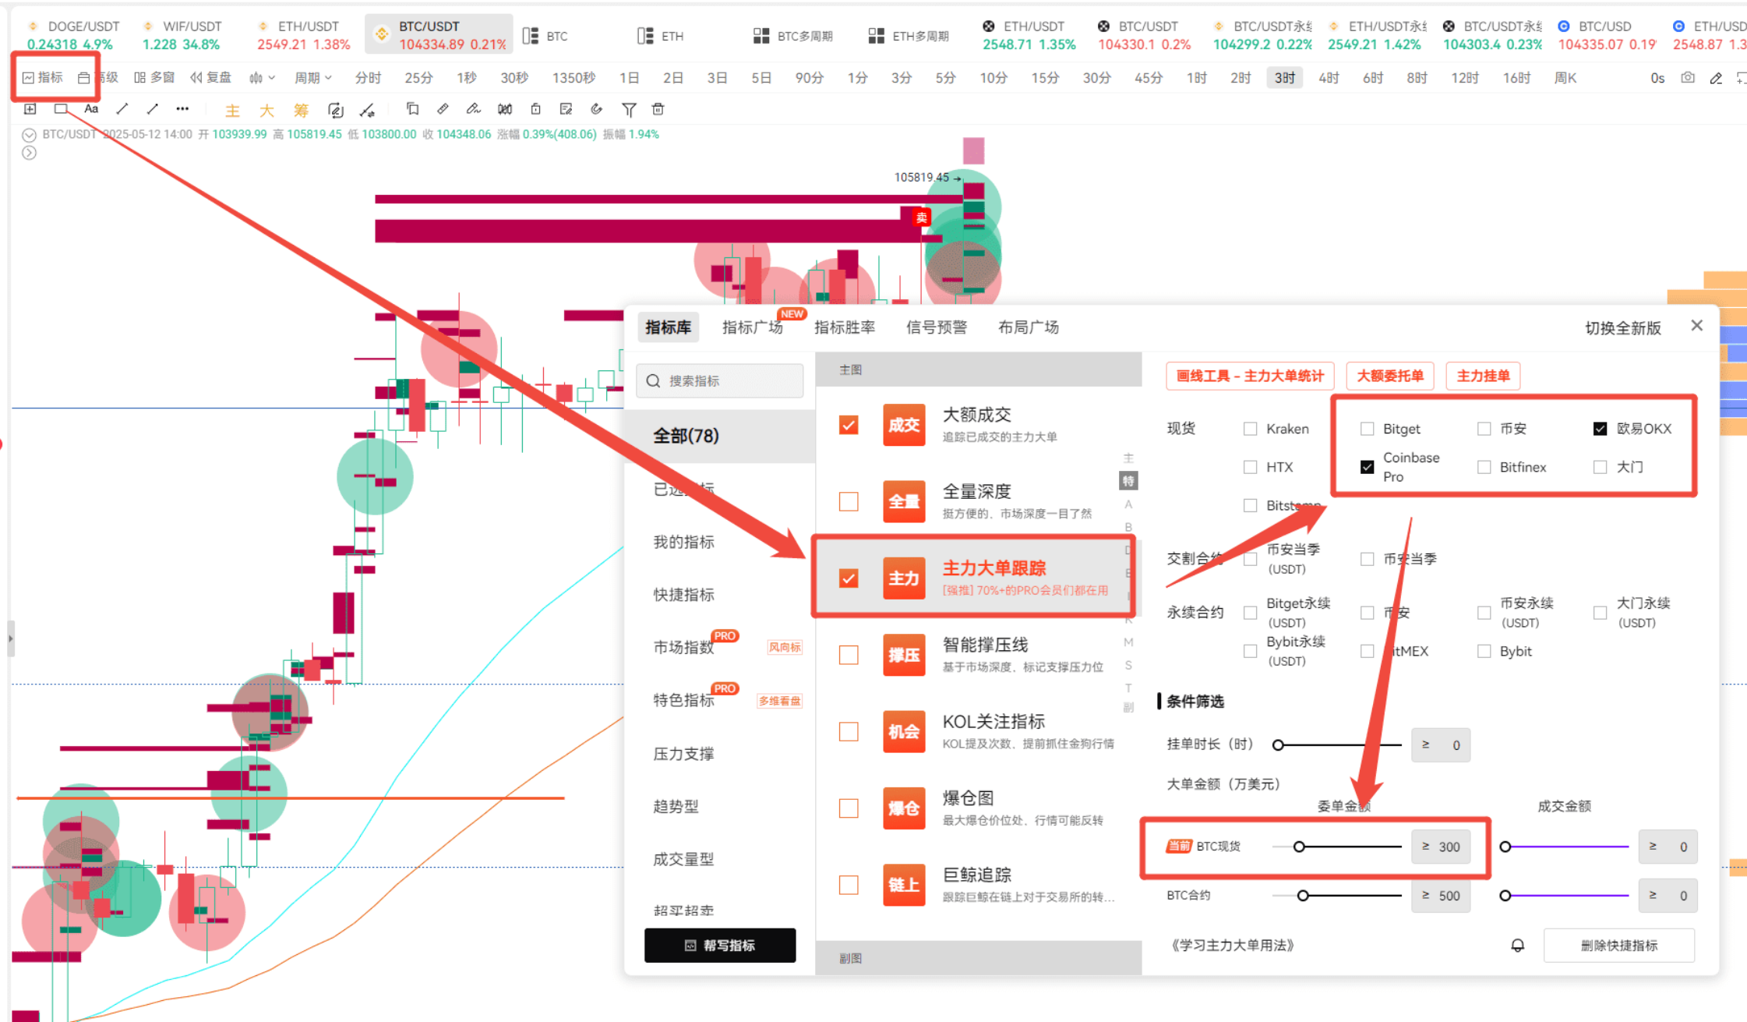Open the 《学习主力大单用法》 link
The height and width of the screenshot is (1022, 1747).
(x=1232, y=946)
